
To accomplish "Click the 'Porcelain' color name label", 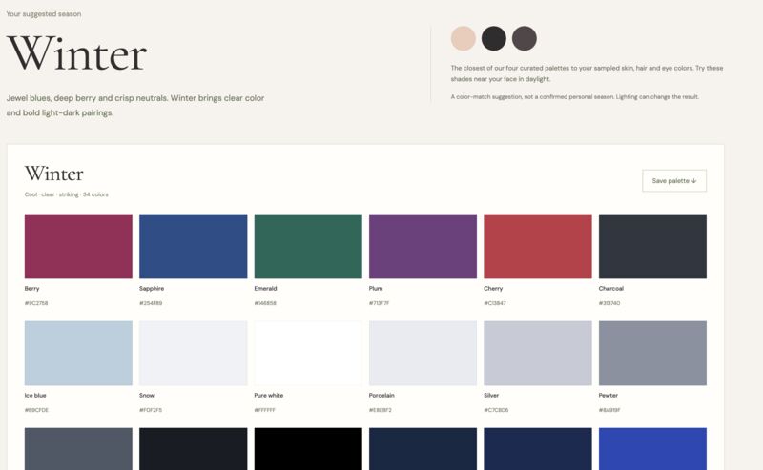I will point(381,396).
